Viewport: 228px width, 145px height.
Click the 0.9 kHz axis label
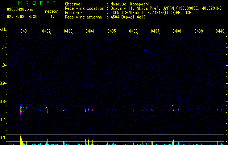[3, 83]
